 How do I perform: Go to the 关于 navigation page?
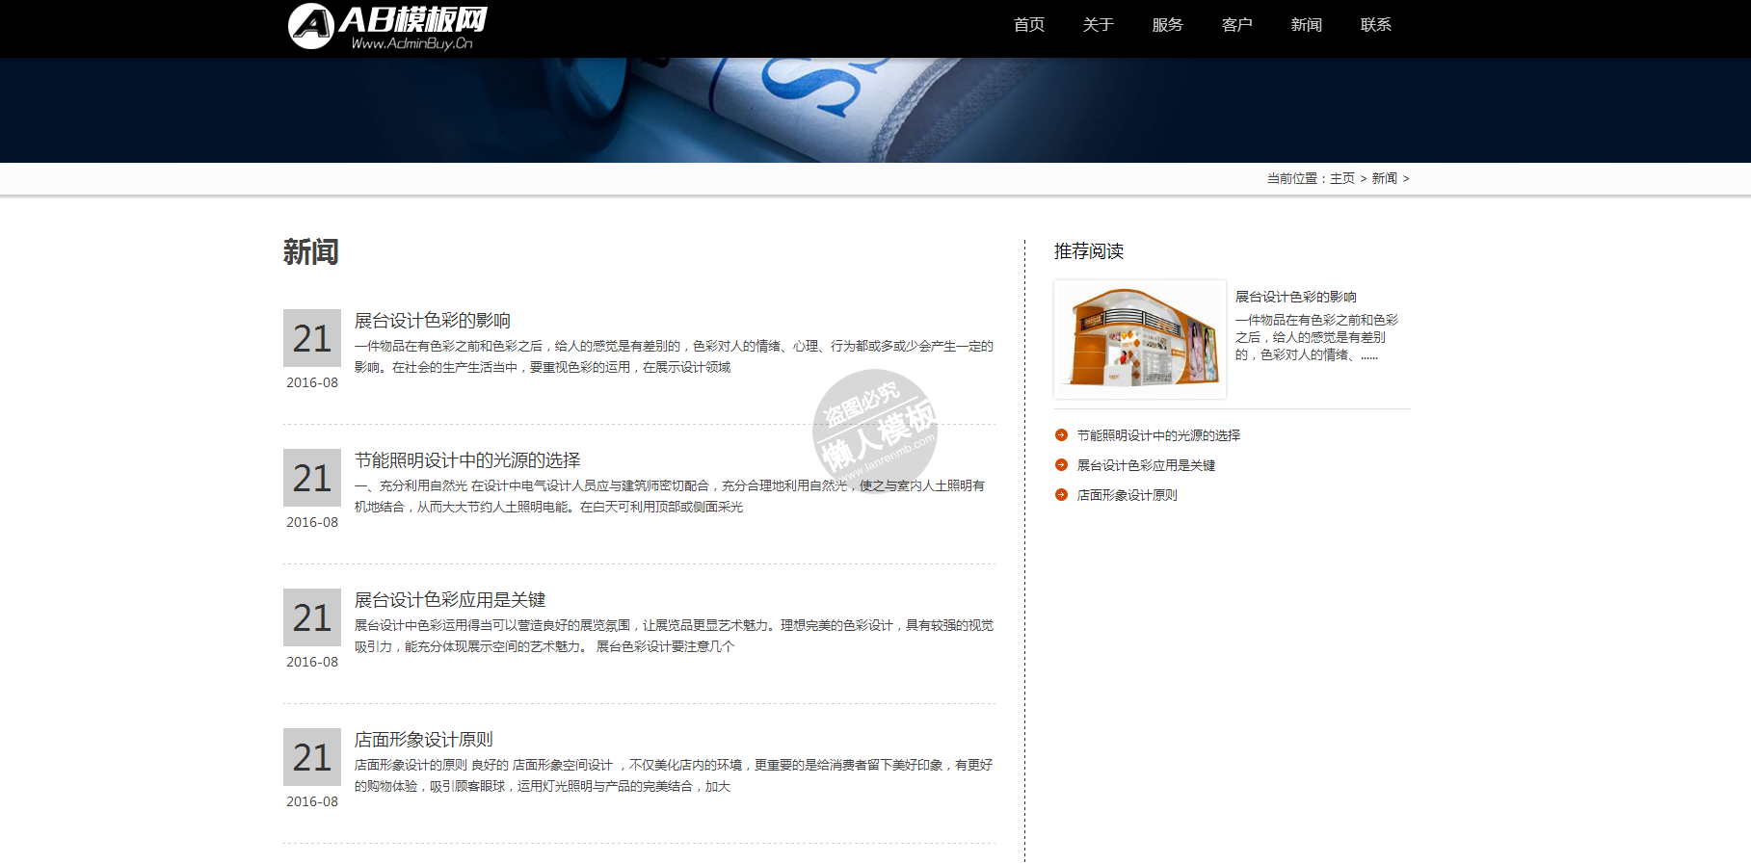[x=1098, y=25]
